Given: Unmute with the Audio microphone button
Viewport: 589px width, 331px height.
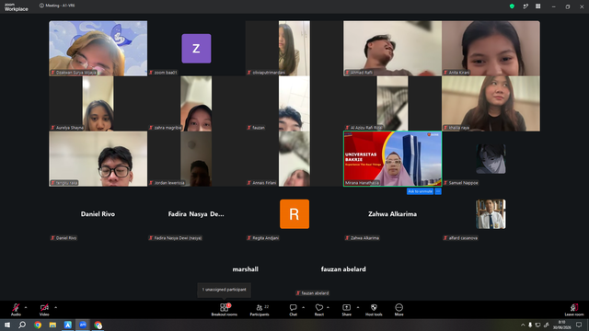Looking at the screenshot, I should point(16,310).
